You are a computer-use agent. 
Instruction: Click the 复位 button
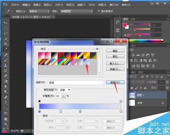pos(115,56)
